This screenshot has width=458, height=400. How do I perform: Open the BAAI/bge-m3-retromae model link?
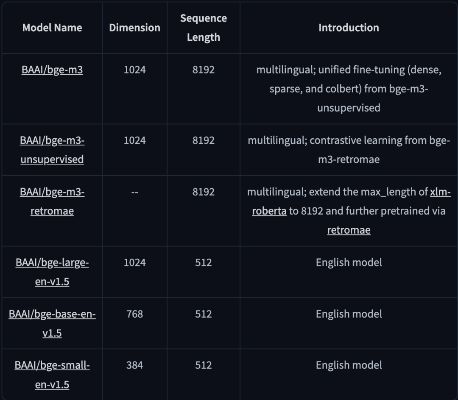[52, 201]
